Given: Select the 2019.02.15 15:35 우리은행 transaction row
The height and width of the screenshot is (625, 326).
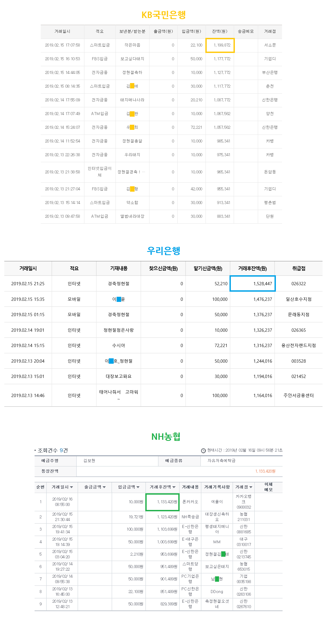Looking at the screenshot, I should click(163, 299).
